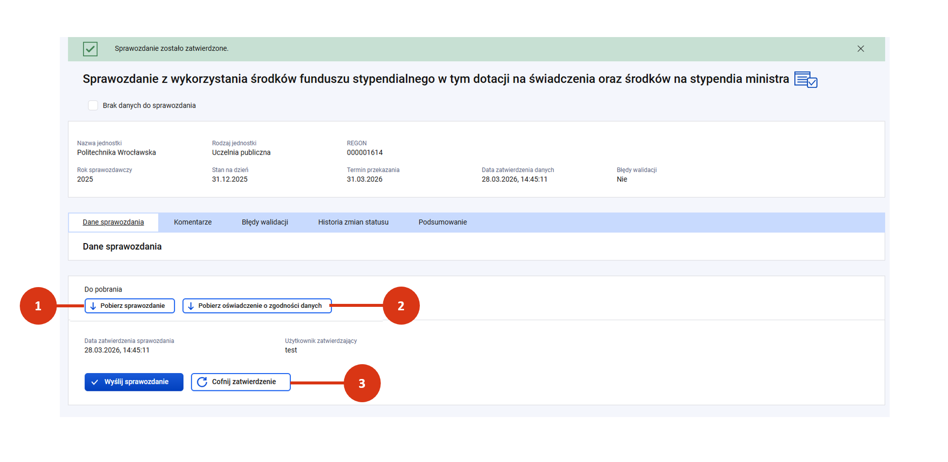Click the red circle marker number 3

point(362,383)
